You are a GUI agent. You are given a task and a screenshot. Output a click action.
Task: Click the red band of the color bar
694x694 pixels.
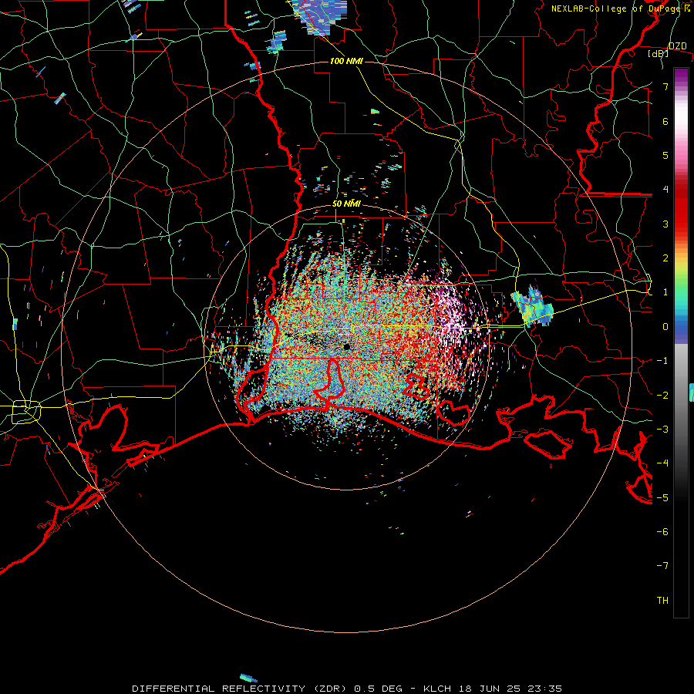[x=681, y=208]
